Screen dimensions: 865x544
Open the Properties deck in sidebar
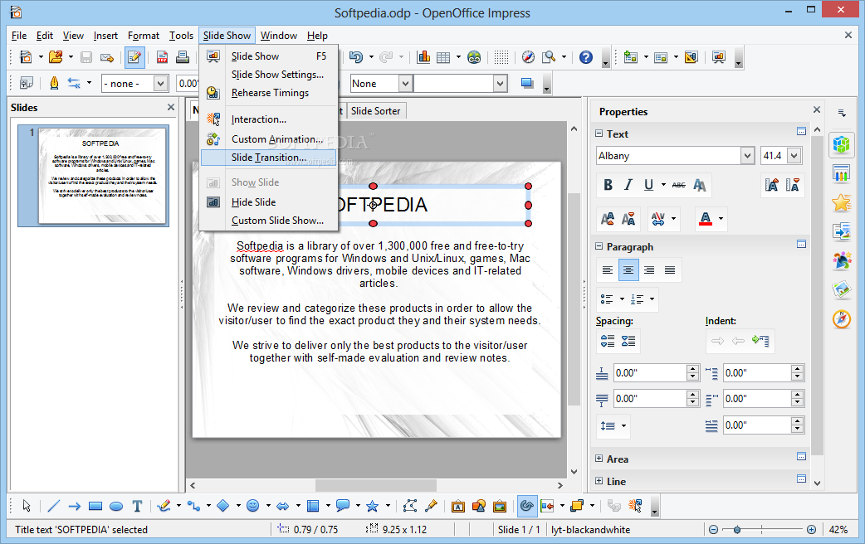841,144
